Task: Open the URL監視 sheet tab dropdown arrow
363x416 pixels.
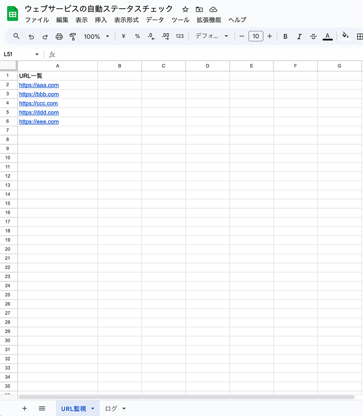Action: [93, 408]
